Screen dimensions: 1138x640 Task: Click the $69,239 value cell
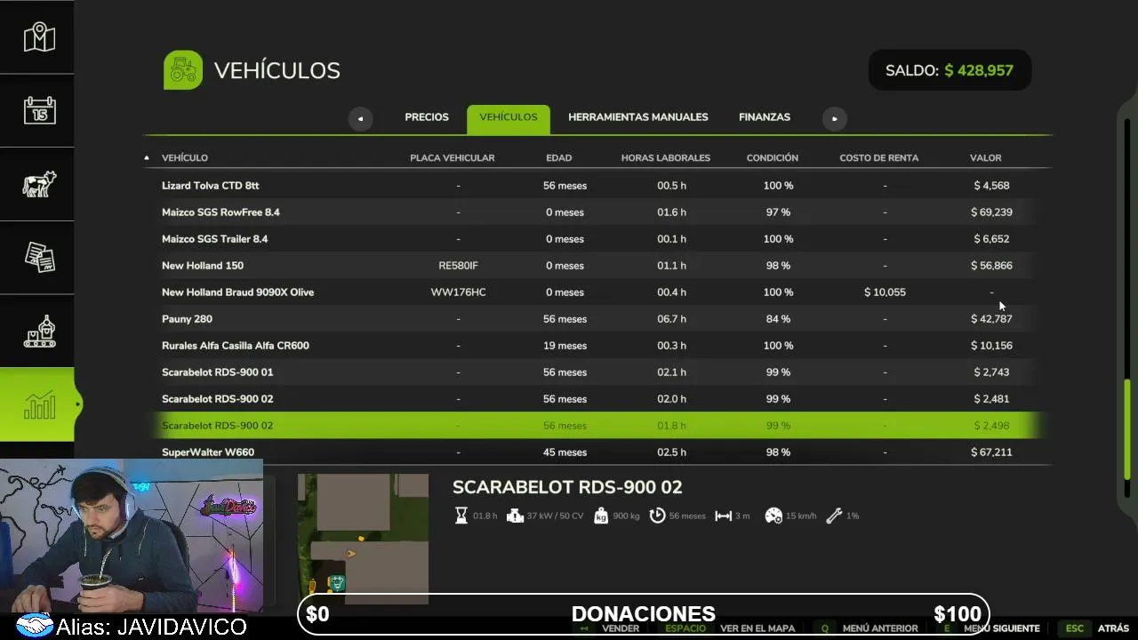pos(991,212)
